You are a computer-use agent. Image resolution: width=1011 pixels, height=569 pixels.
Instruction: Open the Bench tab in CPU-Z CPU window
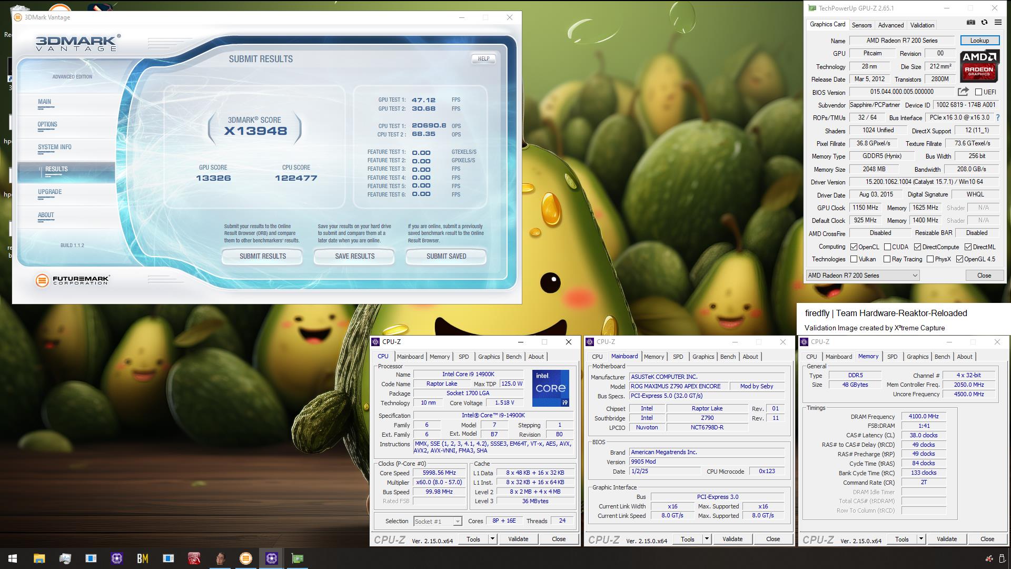[x=513, y=357]
